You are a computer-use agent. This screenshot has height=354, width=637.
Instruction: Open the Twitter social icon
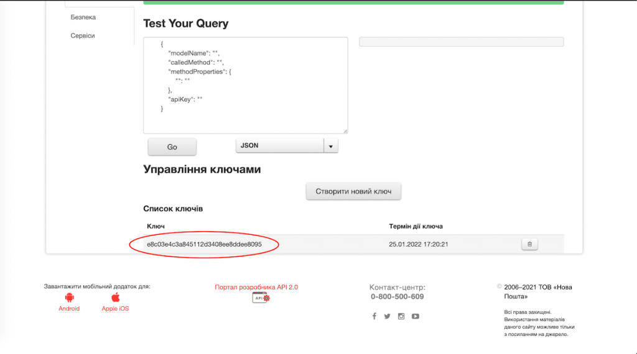click(388, 316)
